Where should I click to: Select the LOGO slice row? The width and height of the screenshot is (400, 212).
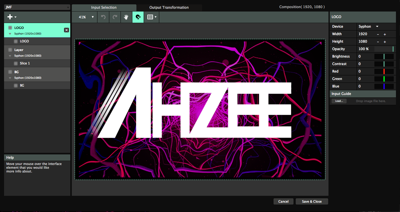click(37, 41)
